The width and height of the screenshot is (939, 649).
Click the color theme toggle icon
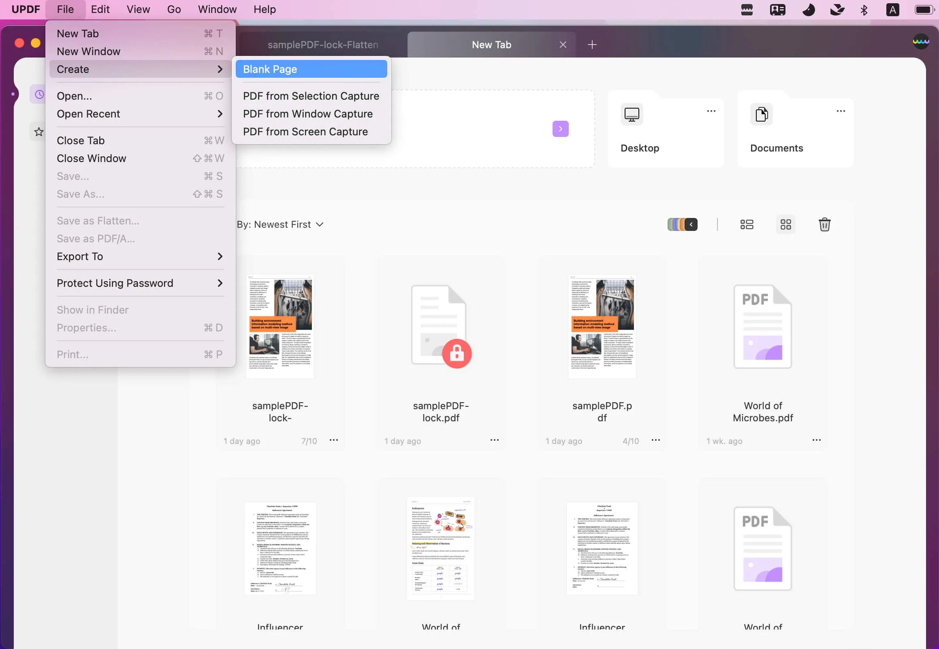click(682, 224)
